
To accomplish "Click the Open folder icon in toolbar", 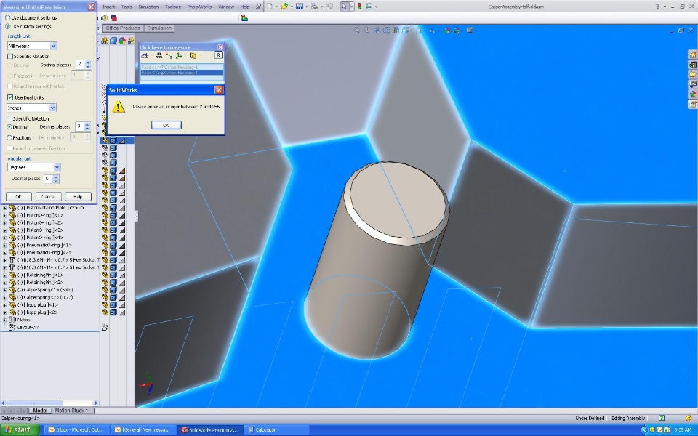I will click(284, 6).
